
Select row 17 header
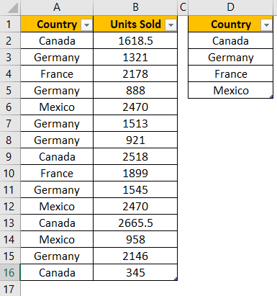click(x=10, y=289)
